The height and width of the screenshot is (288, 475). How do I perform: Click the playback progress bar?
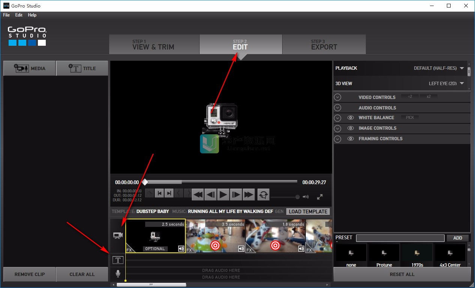221,182
